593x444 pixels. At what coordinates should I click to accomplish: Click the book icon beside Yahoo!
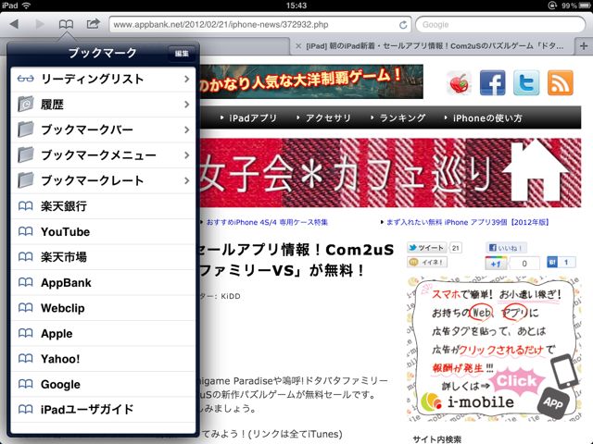click(25, 359)
